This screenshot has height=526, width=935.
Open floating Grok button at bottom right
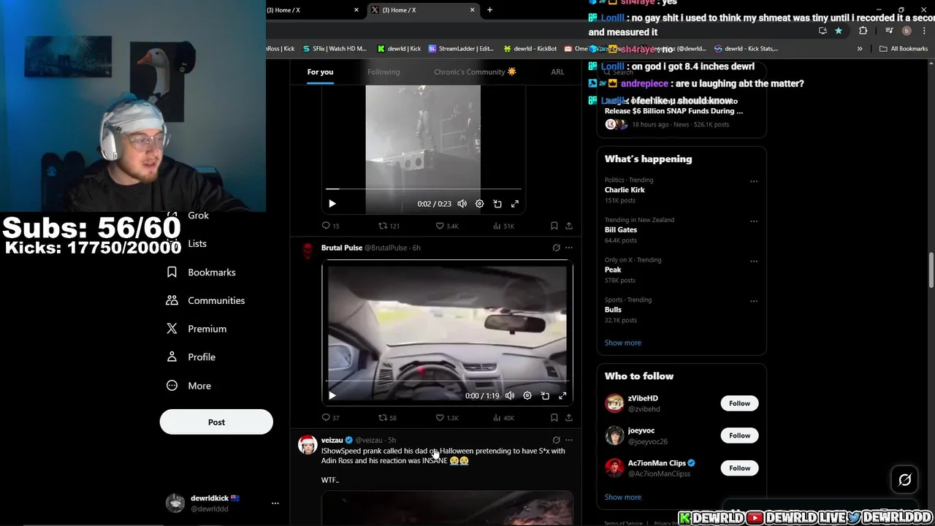[905, 480]
